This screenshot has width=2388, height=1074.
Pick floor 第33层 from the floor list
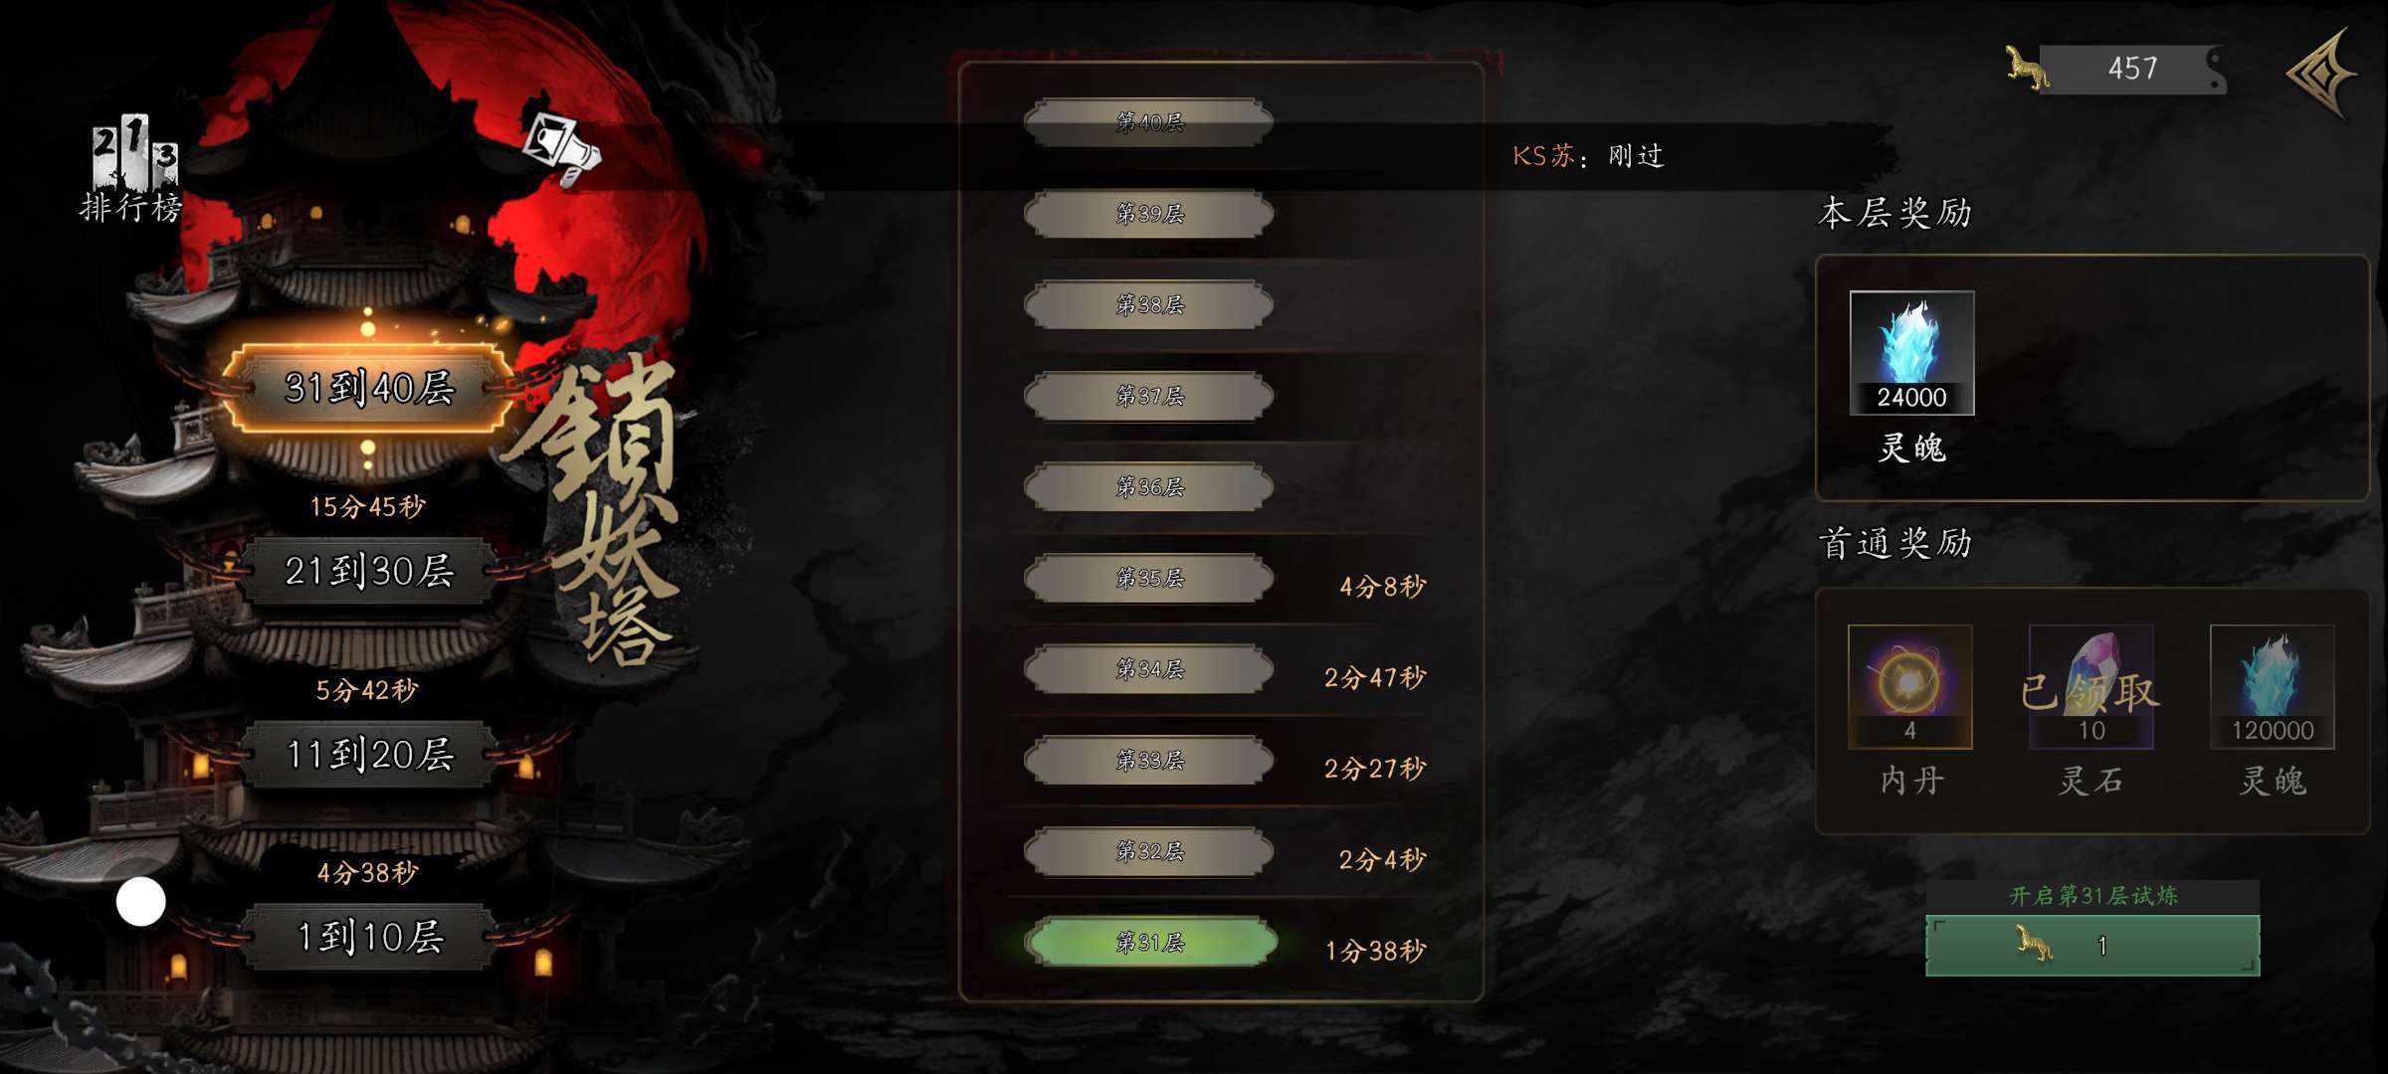point(1150,760)
